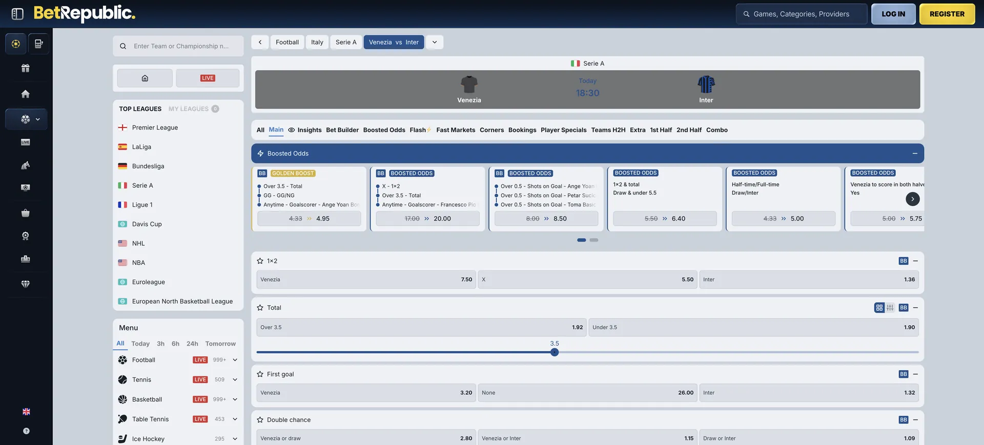
Task: Open the horse racing icon in sidebar
Action: click(x=25, y=165)
